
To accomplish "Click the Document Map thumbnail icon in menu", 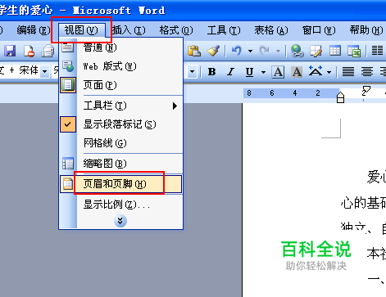I will click(x=68, y=164).
